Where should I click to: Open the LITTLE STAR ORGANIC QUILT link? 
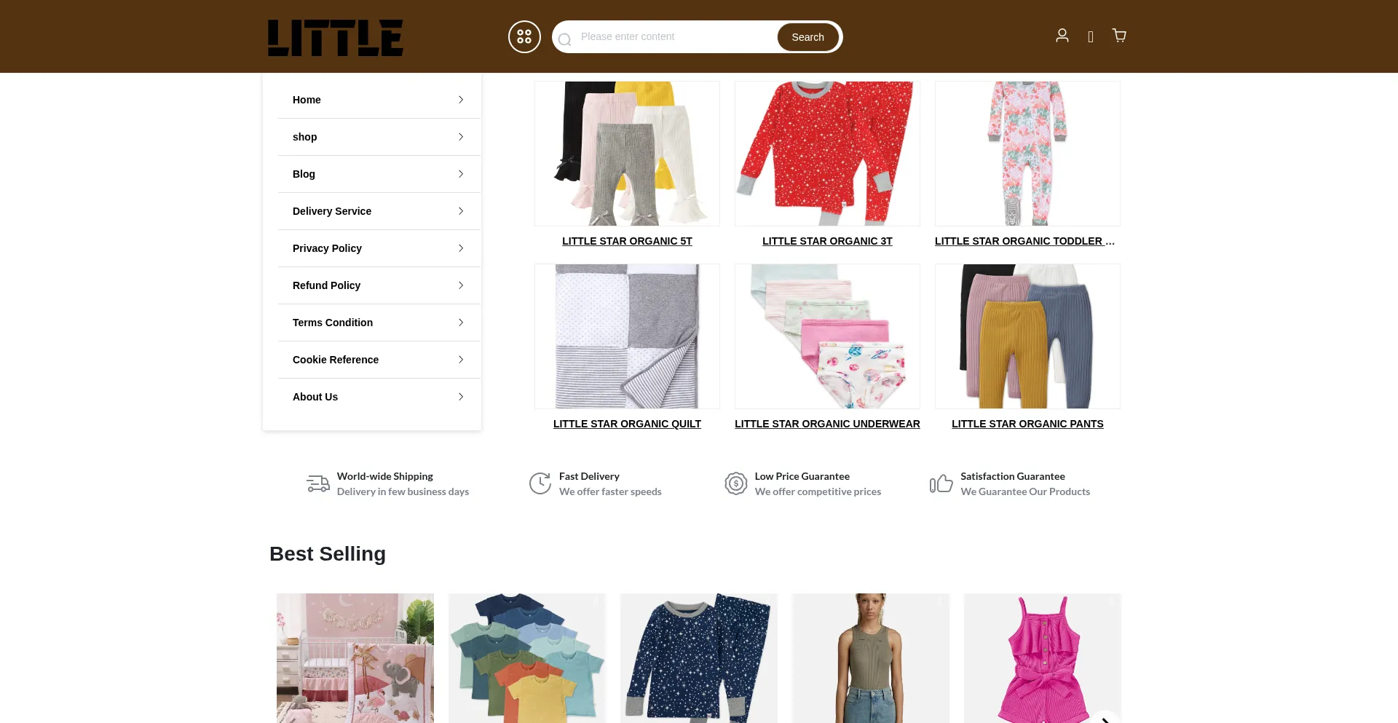[627, 424]
